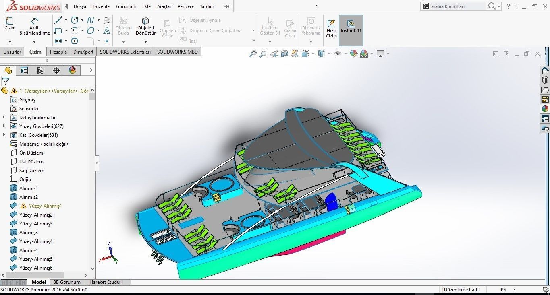
Task: Select the sketch Text tool
Action: 107,31
